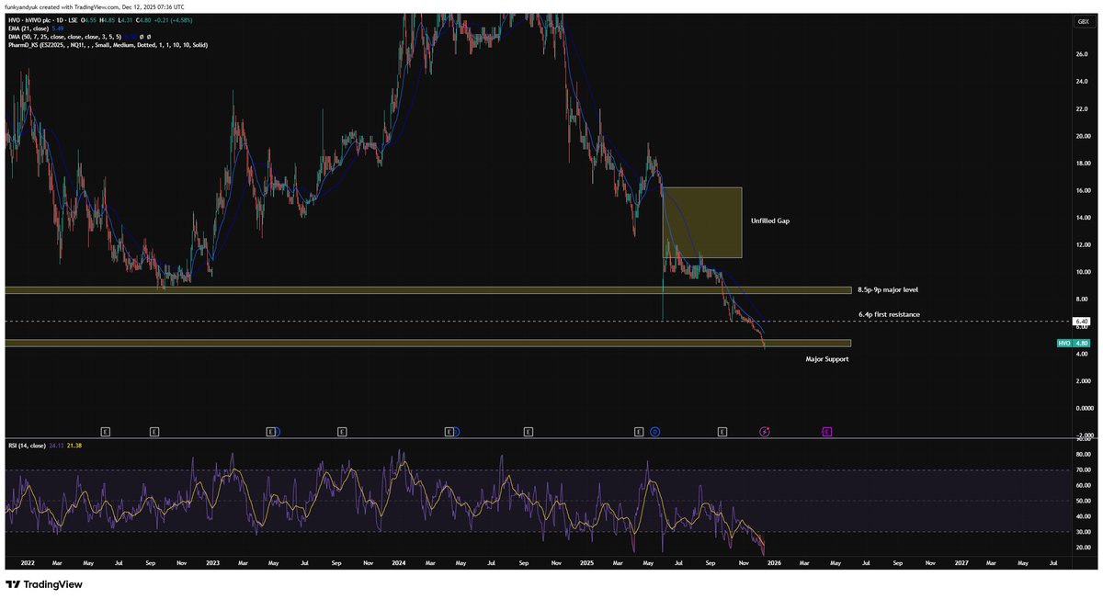Click the 8.5p-9p major level annotation

coord(888,289)
